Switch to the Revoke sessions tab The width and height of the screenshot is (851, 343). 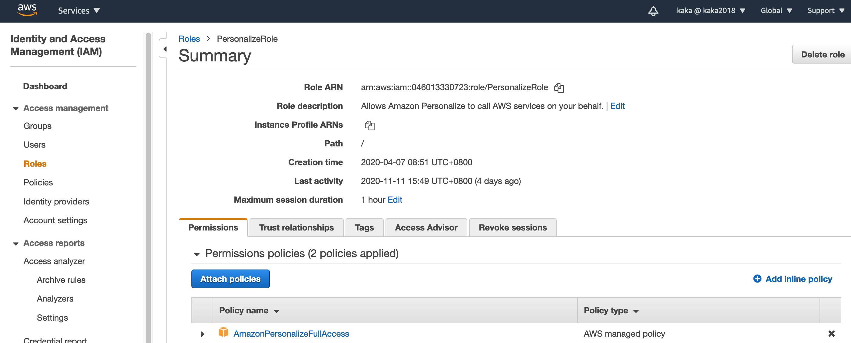[x=512, y=227]
